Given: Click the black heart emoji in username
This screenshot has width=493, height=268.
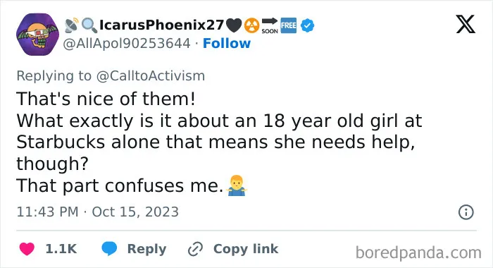Looking at the screenshot, I should tap(235, 25).
